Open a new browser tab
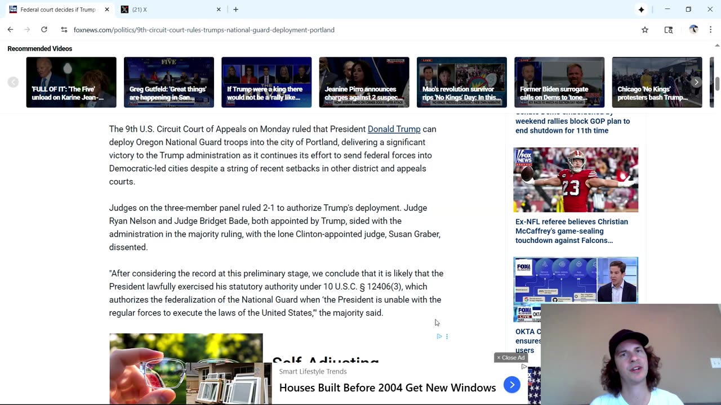Viewport: 721px width, 405px height. coord(235,10)
